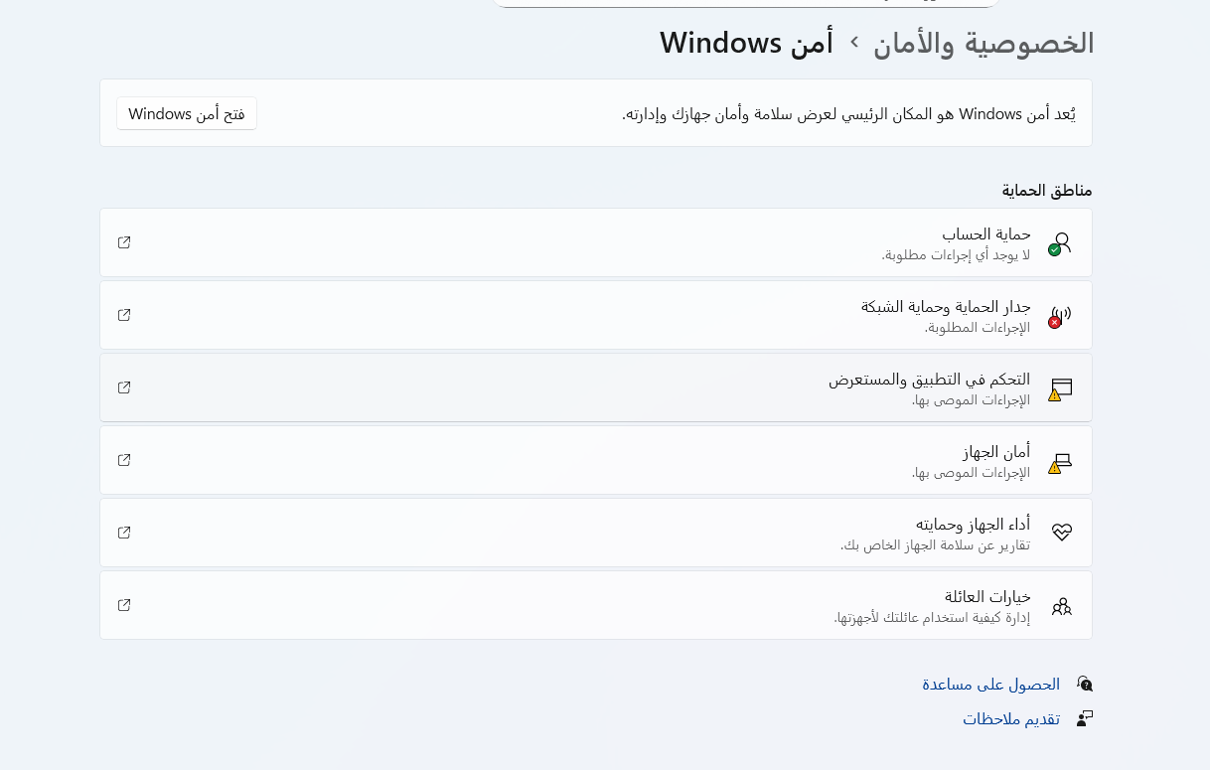Click the جدار الحماية firewall icon with red error
Screen dimensions: 1210x770
(x=1061, y=316)
